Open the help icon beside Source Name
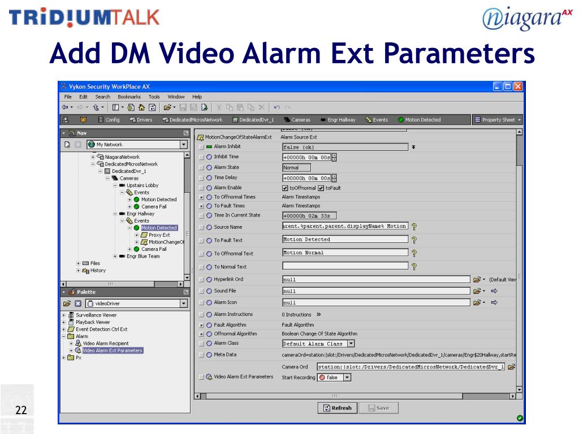 [x=414, y=227]
